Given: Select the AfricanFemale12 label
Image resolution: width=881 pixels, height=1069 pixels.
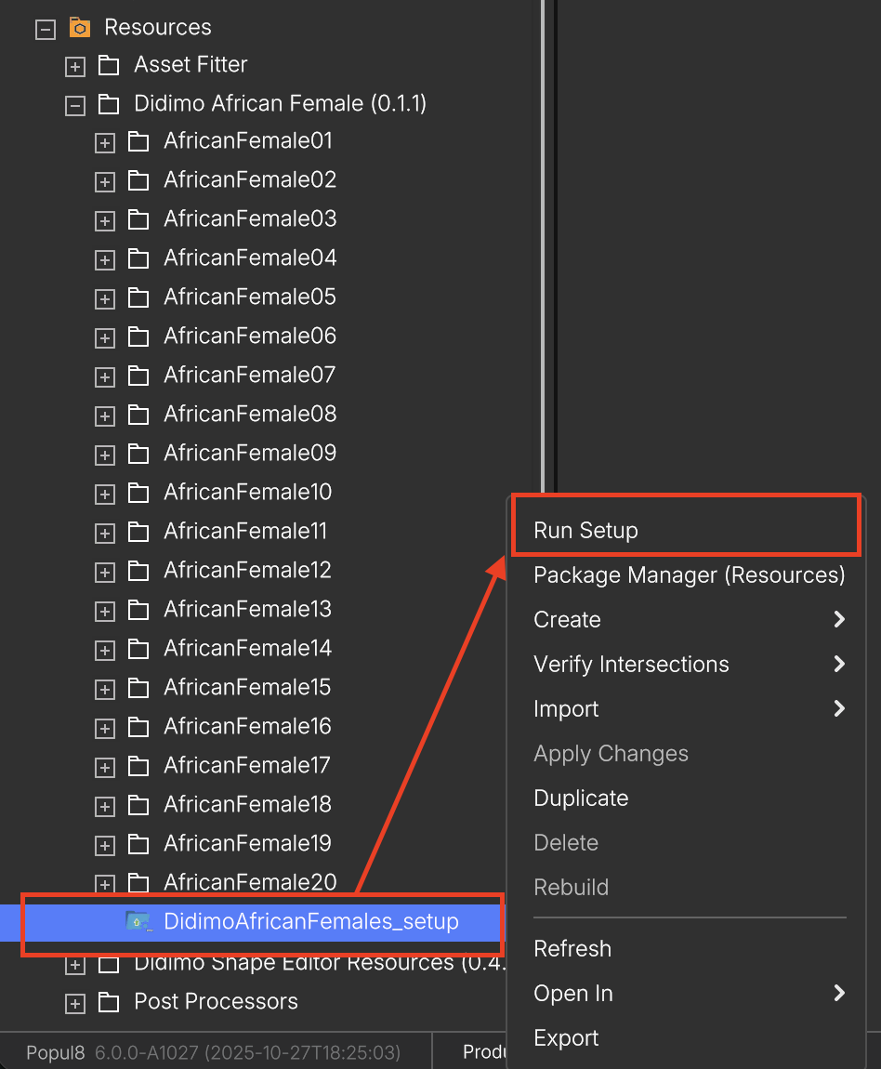Looking at the screenshot, I should [247, 569].
